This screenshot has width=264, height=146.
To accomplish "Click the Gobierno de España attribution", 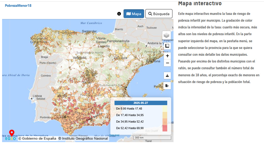I will click(37, 138).
